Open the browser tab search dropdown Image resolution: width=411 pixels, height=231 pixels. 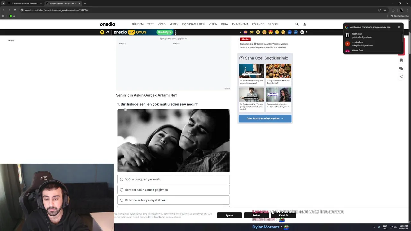(3, 3)
